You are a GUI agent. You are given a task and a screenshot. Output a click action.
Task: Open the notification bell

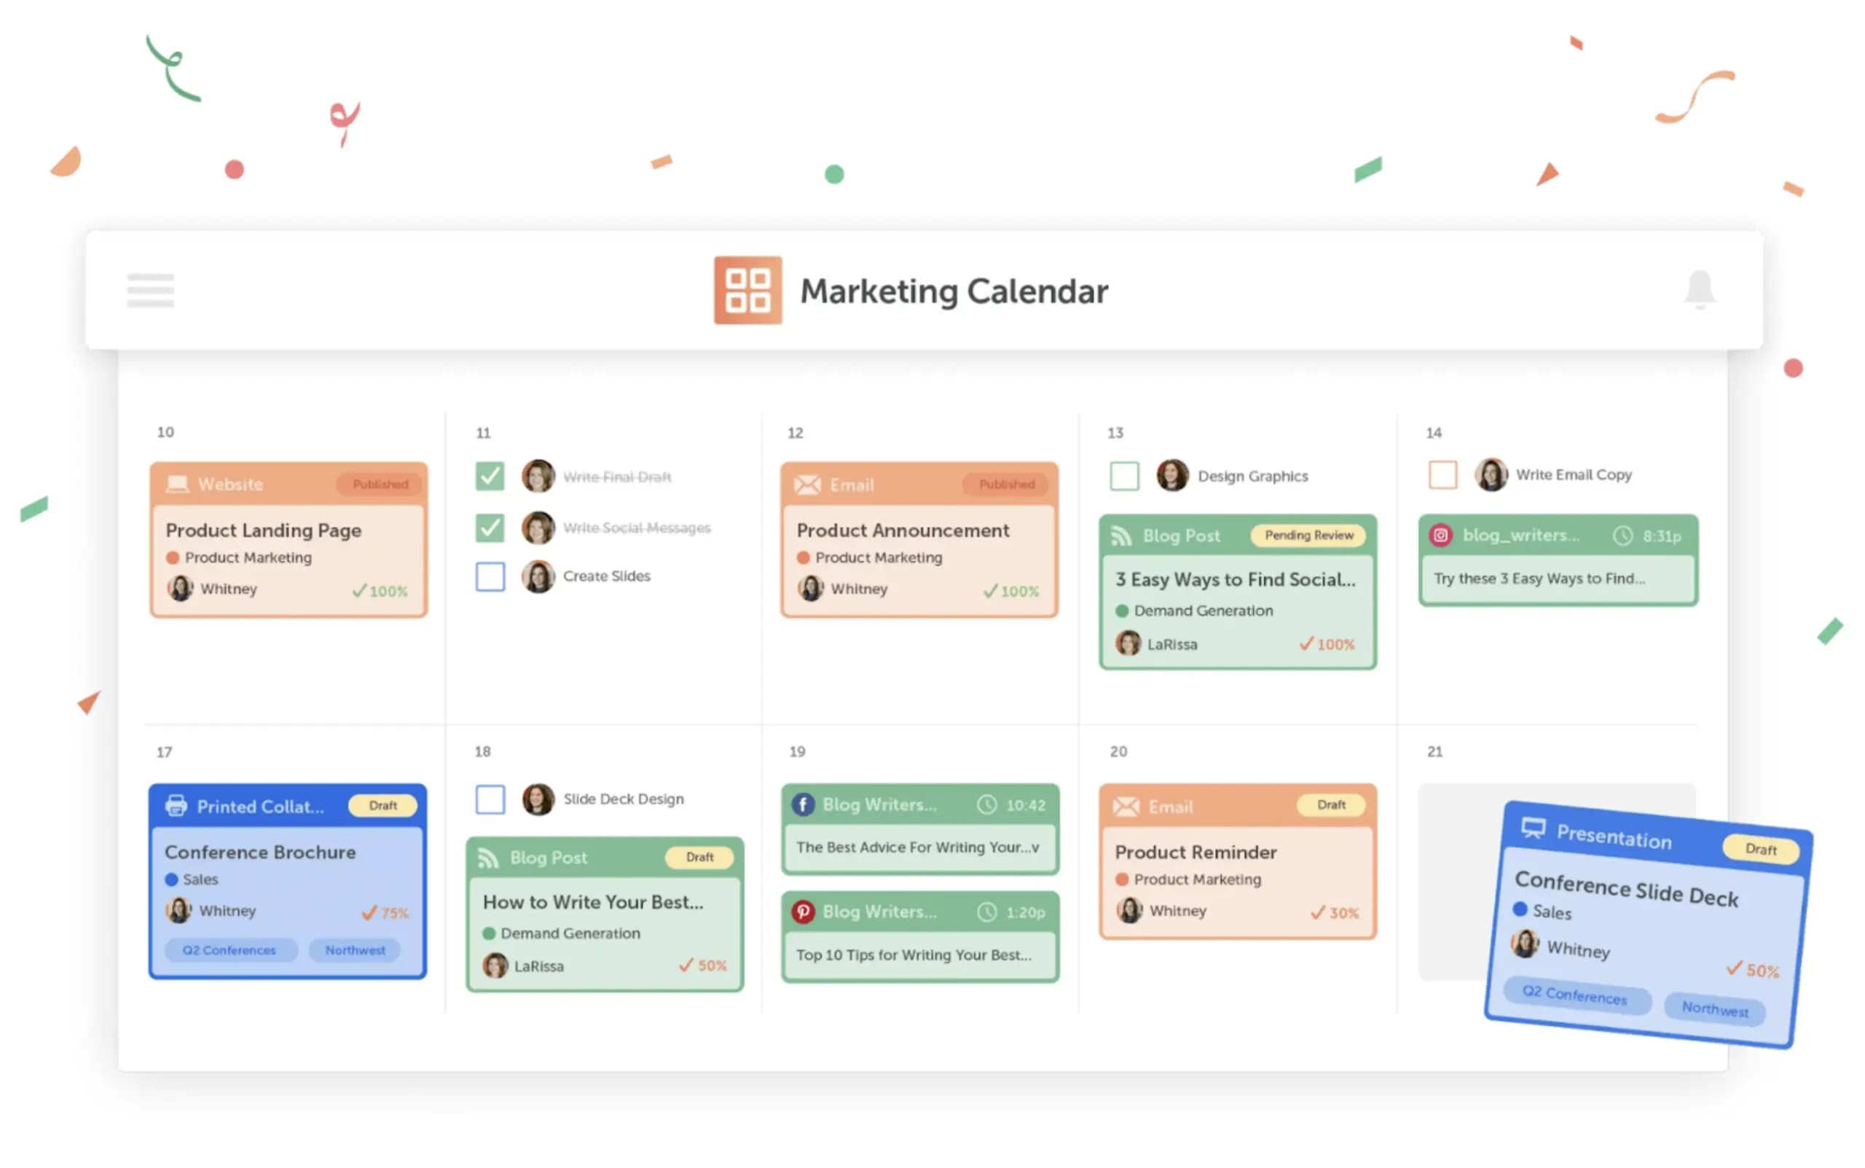1701,290
